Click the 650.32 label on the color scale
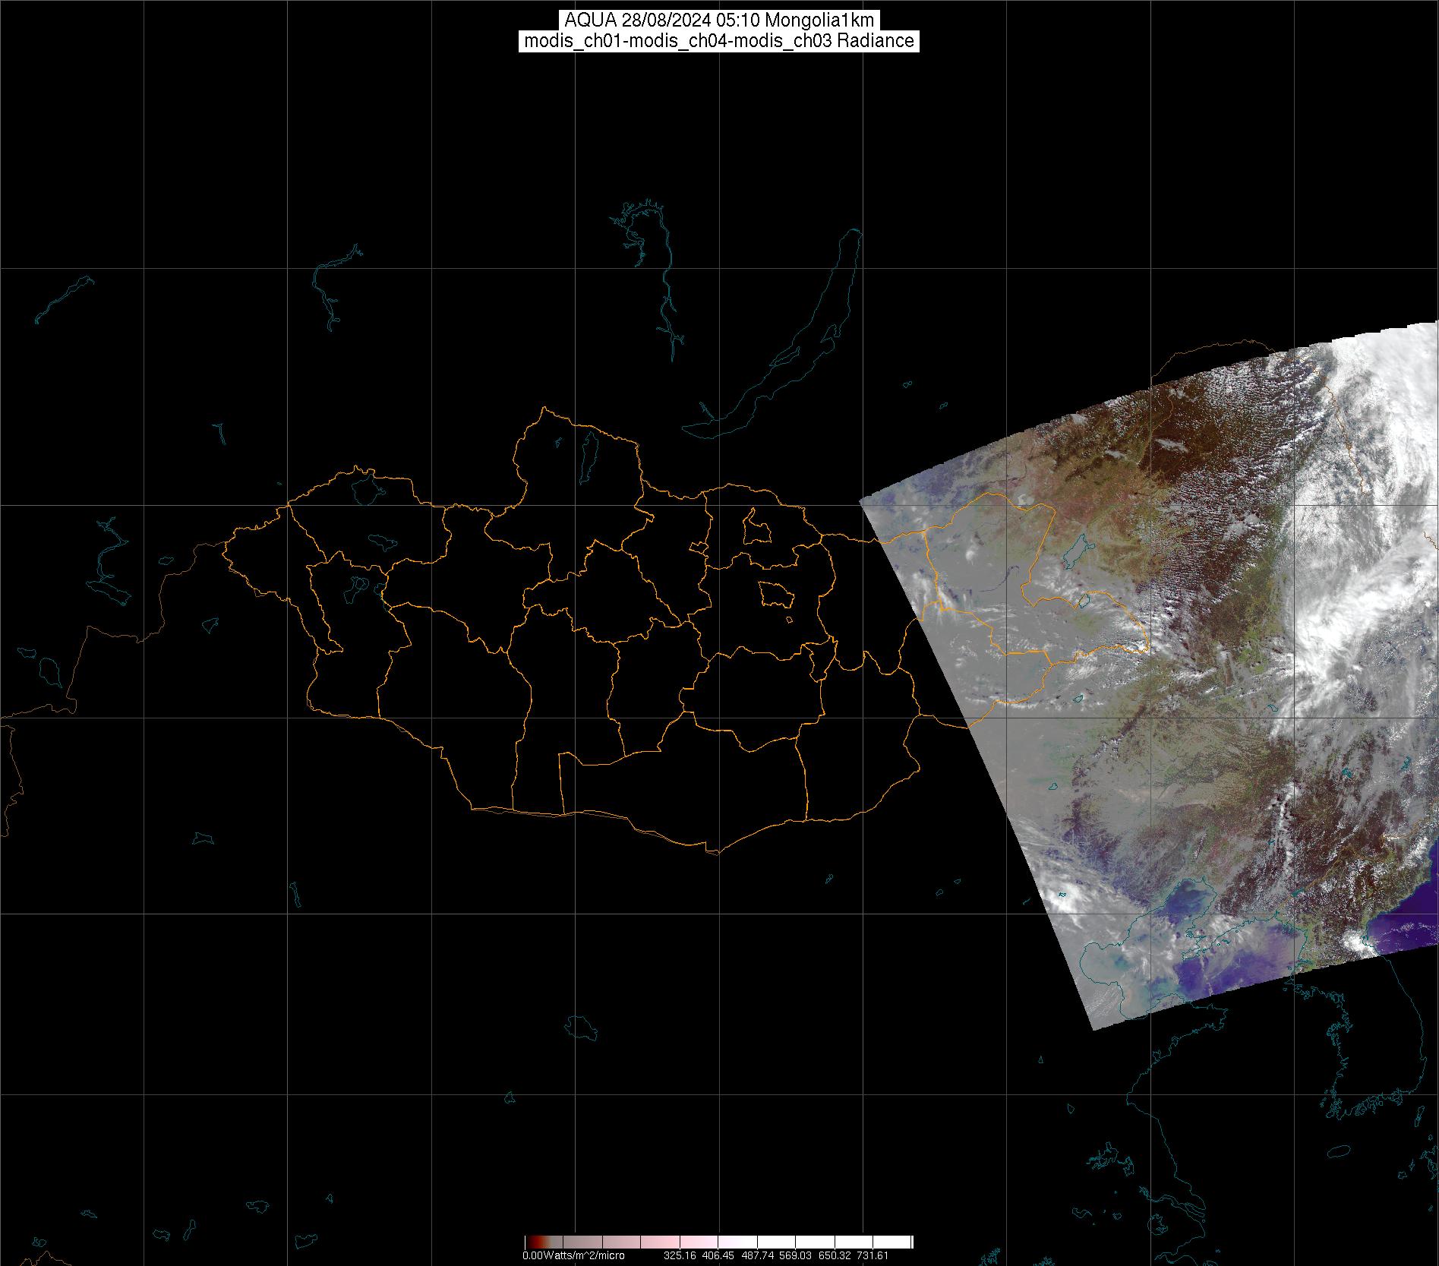Image resolution: width=1439 pixels, height=1266 pixels. coord(835,1255)
